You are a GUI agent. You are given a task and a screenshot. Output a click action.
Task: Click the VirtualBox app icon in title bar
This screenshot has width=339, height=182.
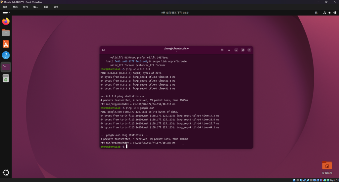tap(2, 2)
